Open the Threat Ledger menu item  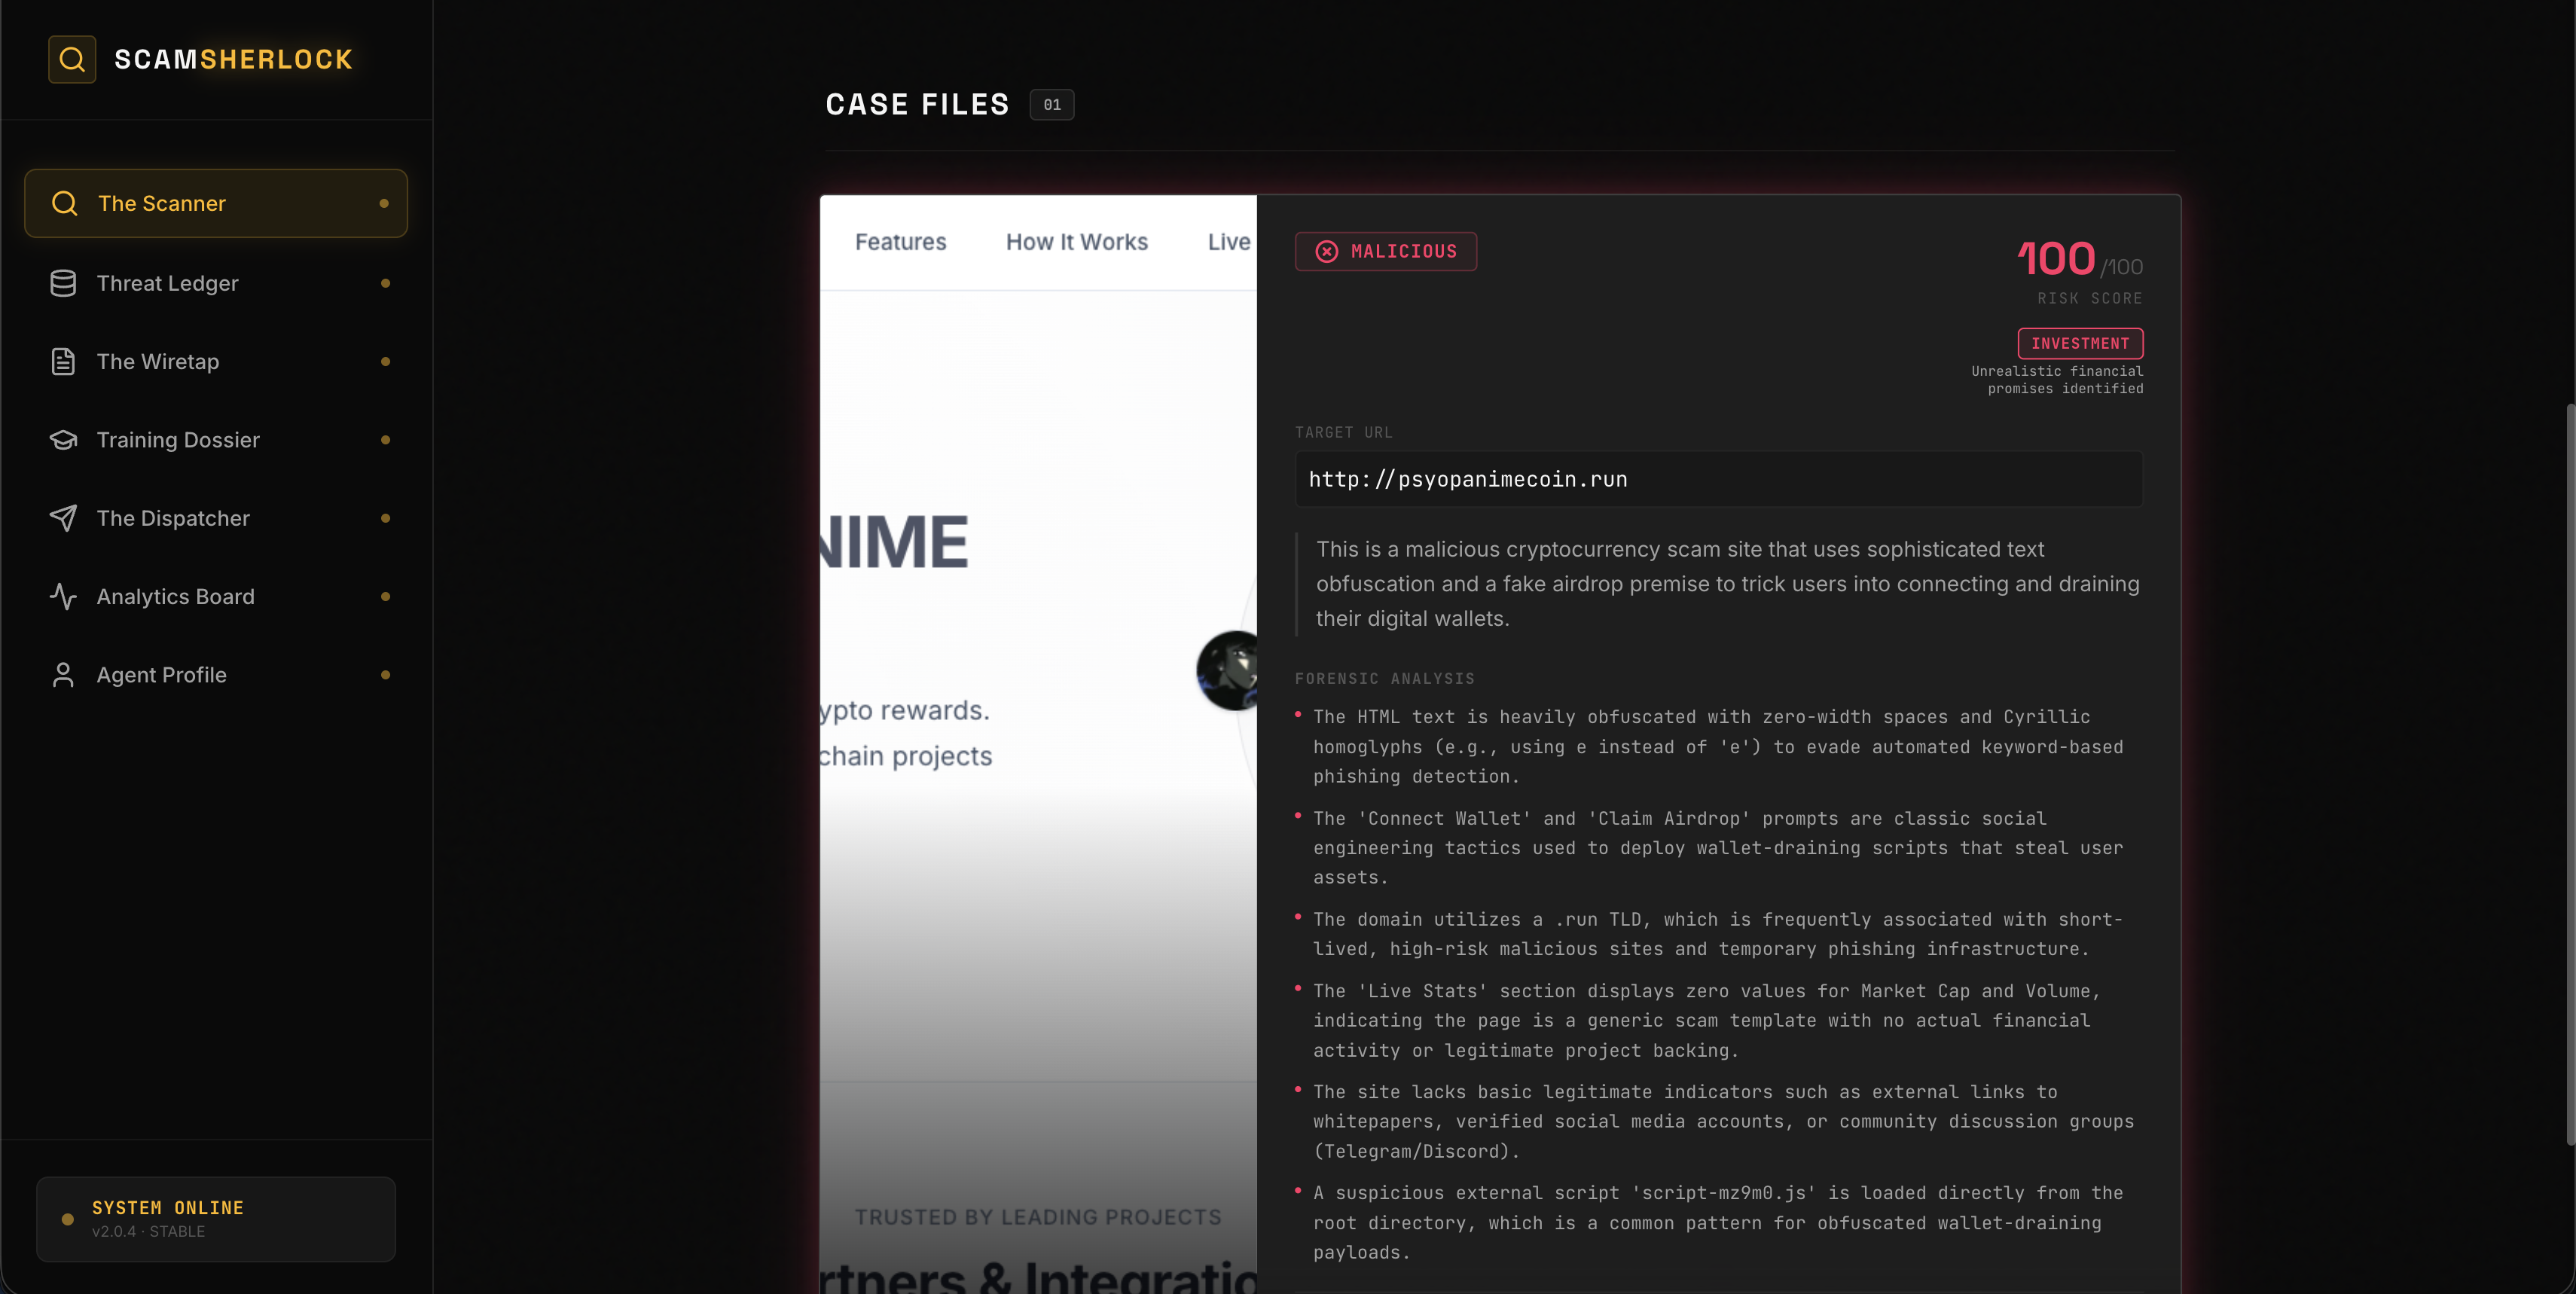pyautogui.click(x=167, y=283)
